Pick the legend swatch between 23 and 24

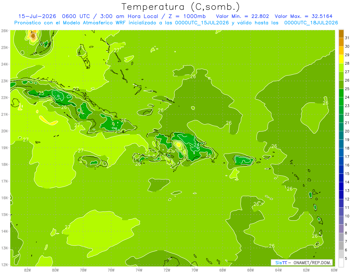(x=341, y=101)
